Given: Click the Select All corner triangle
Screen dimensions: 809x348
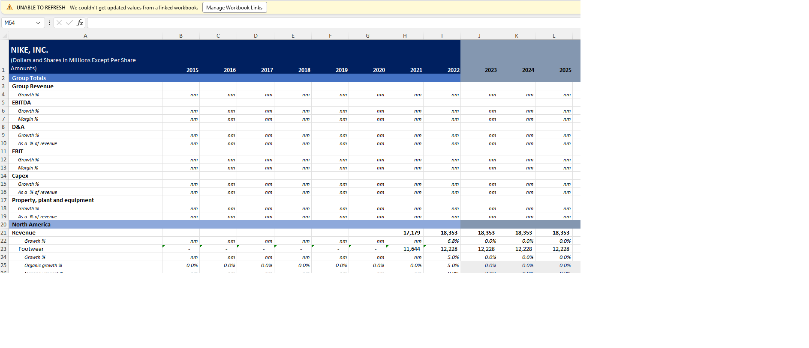Looking at the screenshot, I should tap(5, 36).
